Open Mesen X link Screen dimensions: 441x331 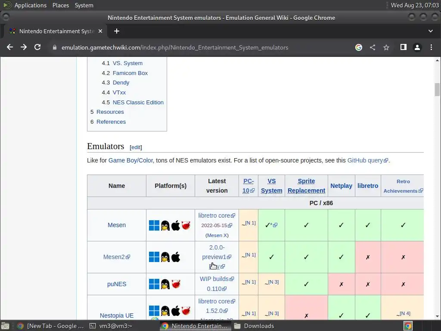pyautogui.click(x=217, y=235)
